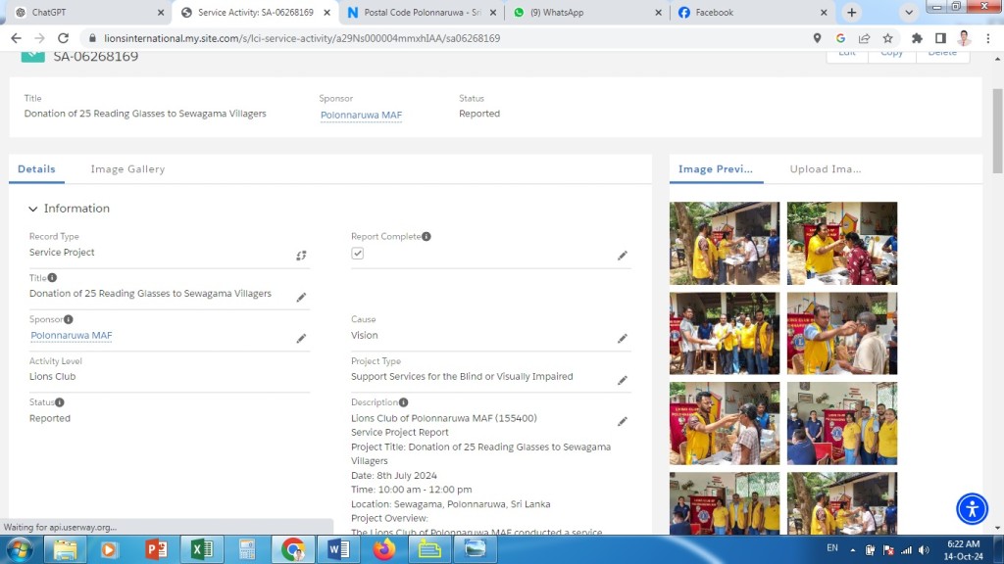Click the info icon beside Description label
Image resolution: width=1004 pixels, height=564 pixels.
click(x=403, y=402)
